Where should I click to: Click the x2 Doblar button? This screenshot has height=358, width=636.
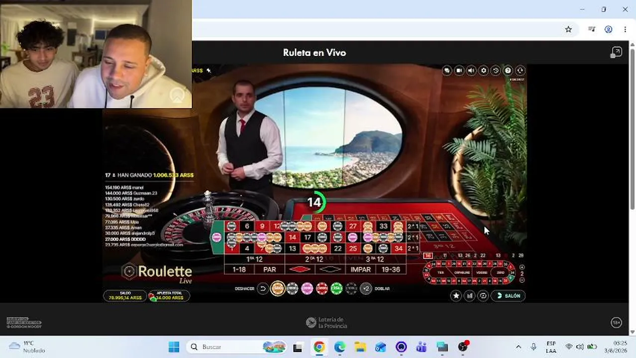click(x=366, y=288)
